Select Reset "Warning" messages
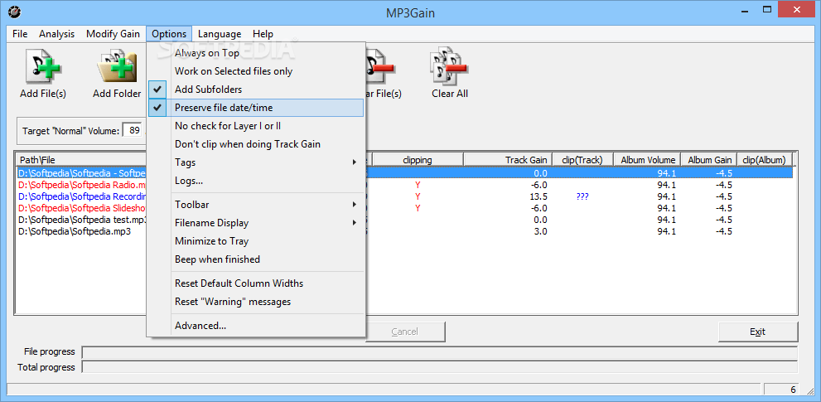Viewport: 821px width, 402px height. [x=255, y=302]
